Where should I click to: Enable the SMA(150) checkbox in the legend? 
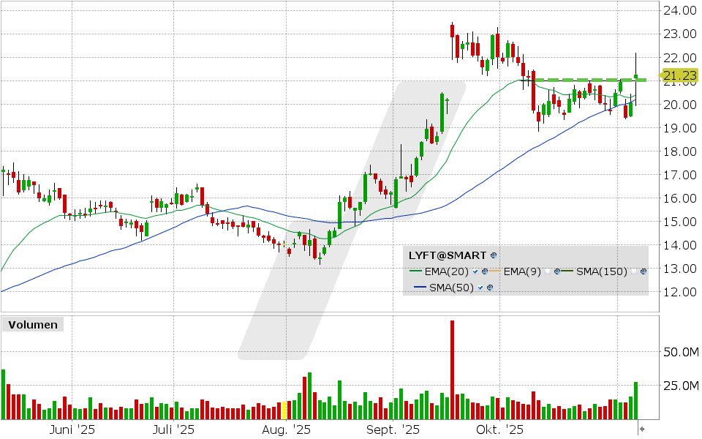pos(633,271)
